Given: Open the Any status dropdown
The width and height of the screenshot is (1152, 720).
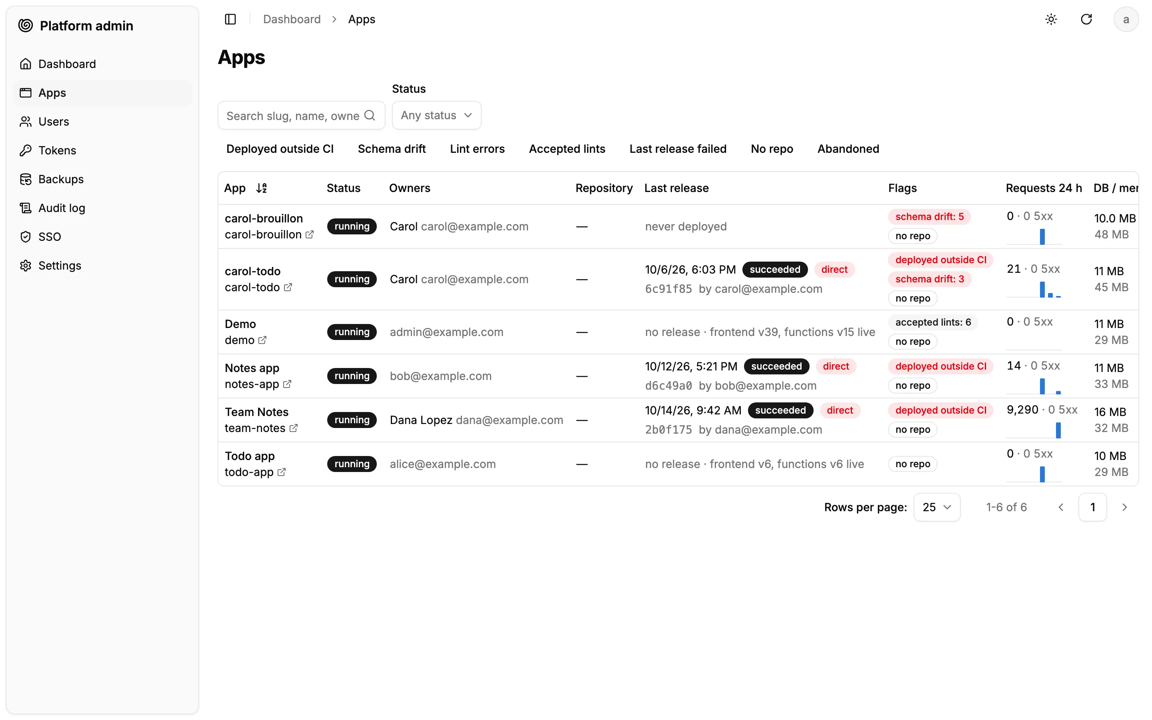Looking at the screenshot, I should coord(436,115).
